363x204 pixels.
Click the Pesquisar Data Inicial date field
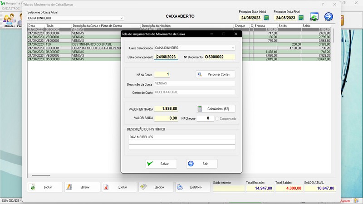[x=251, y=18]
